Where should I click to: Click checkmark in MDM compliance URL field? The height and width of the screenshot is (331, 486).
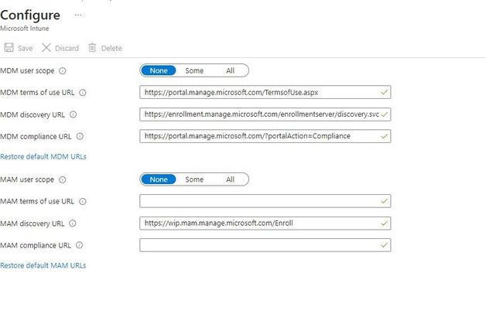point(384,136)
